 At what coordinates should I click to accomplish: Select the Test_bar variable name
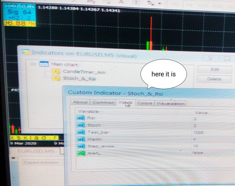[98, 132]
